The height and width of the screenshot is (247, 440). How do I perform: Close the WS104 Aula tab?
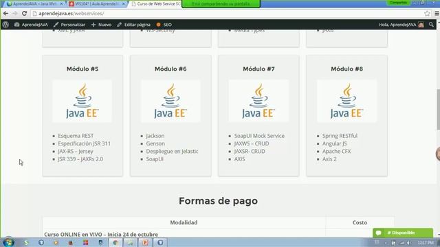pos(124,4)
